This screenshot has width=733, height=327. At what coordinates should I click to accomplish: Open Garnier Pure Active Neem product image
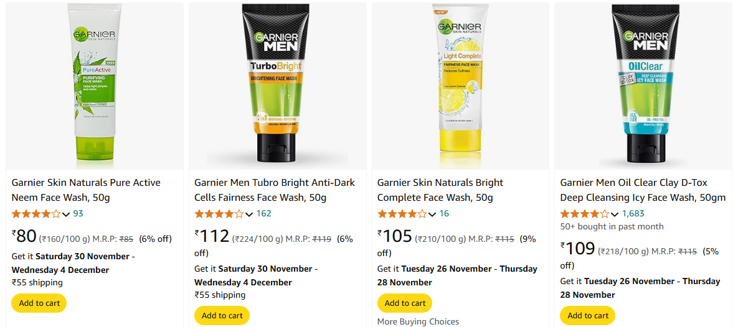coord(95,86)
